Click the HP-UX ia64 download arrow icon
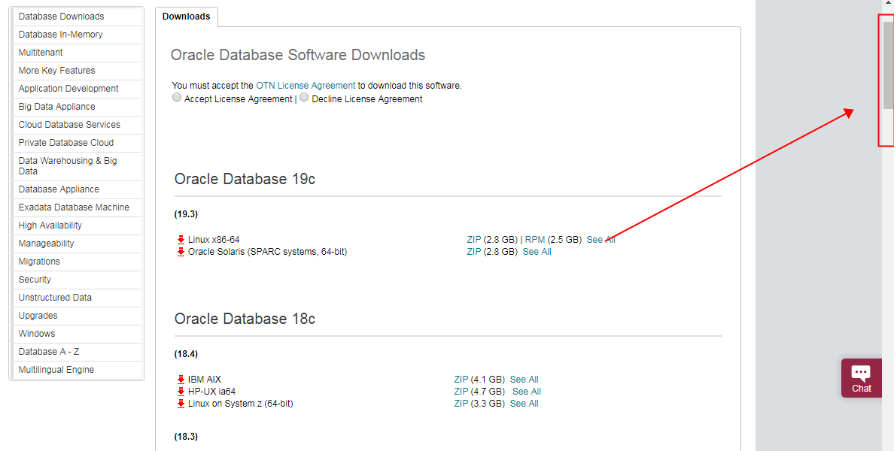Viewport: 894px width, 451px height. 181,391
